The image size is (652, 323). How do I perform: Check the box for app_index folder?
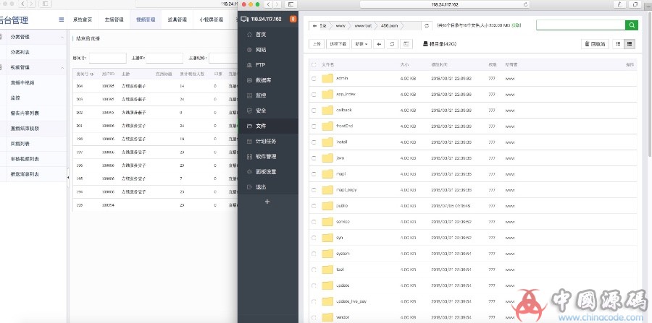point(314,95)
